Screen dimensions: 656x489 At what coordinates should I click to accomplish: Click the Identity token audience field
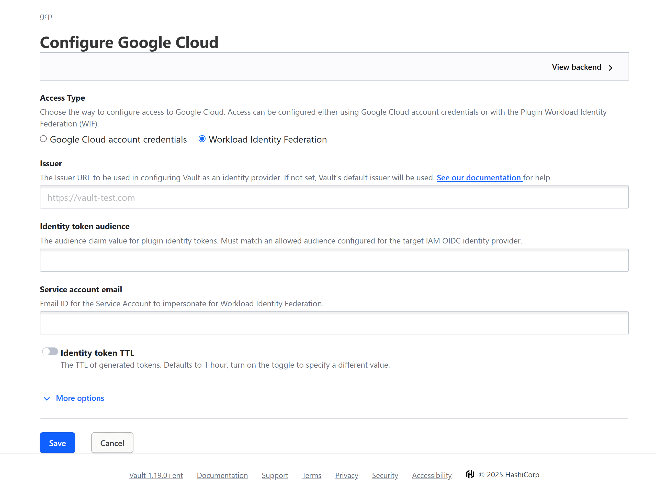(334, 260)
